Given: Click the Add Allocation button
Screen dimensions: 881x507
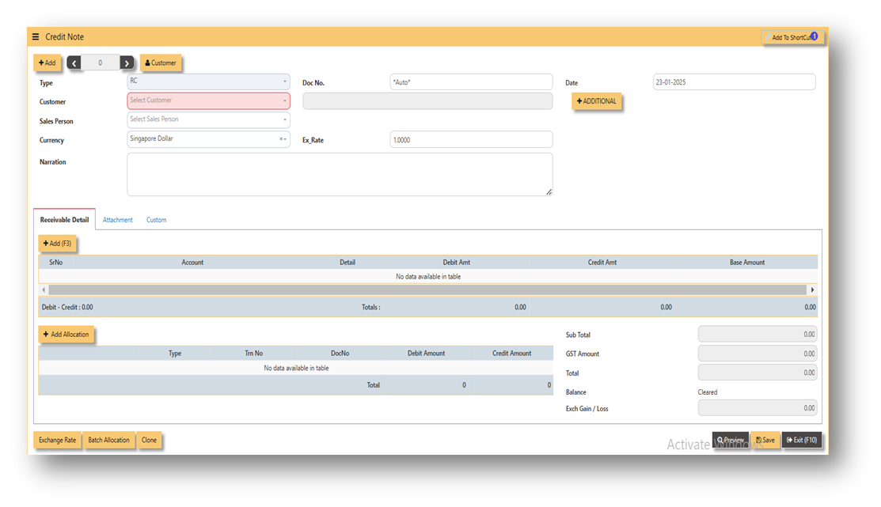Looking at the screenshot, I should click(66, 335).
